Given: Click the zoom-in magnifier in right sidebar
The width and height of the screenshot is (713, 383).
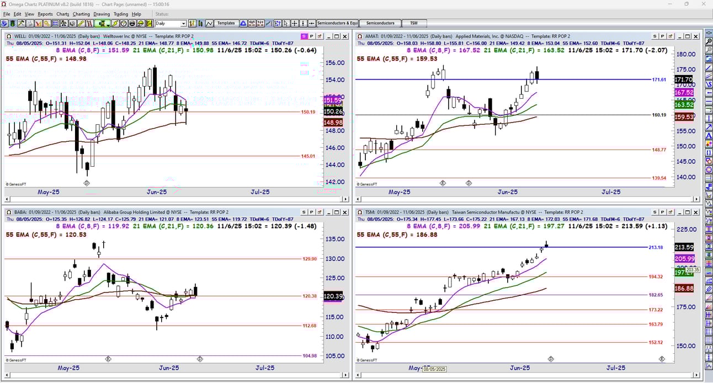Looking at the screenshot, I should pyautogui.click(x=708, y=42).
